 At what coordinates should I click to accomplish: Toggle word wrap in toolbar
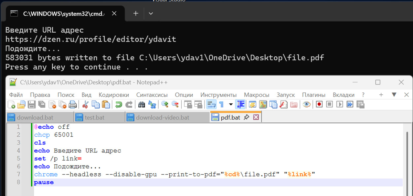211,104
